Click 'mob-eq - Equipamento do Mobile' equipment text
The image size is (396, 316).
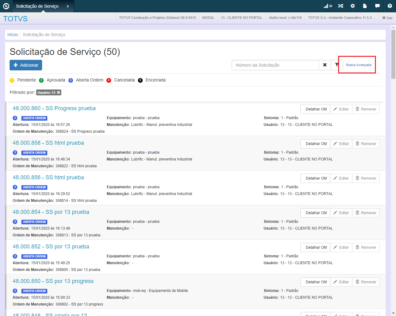161,291
